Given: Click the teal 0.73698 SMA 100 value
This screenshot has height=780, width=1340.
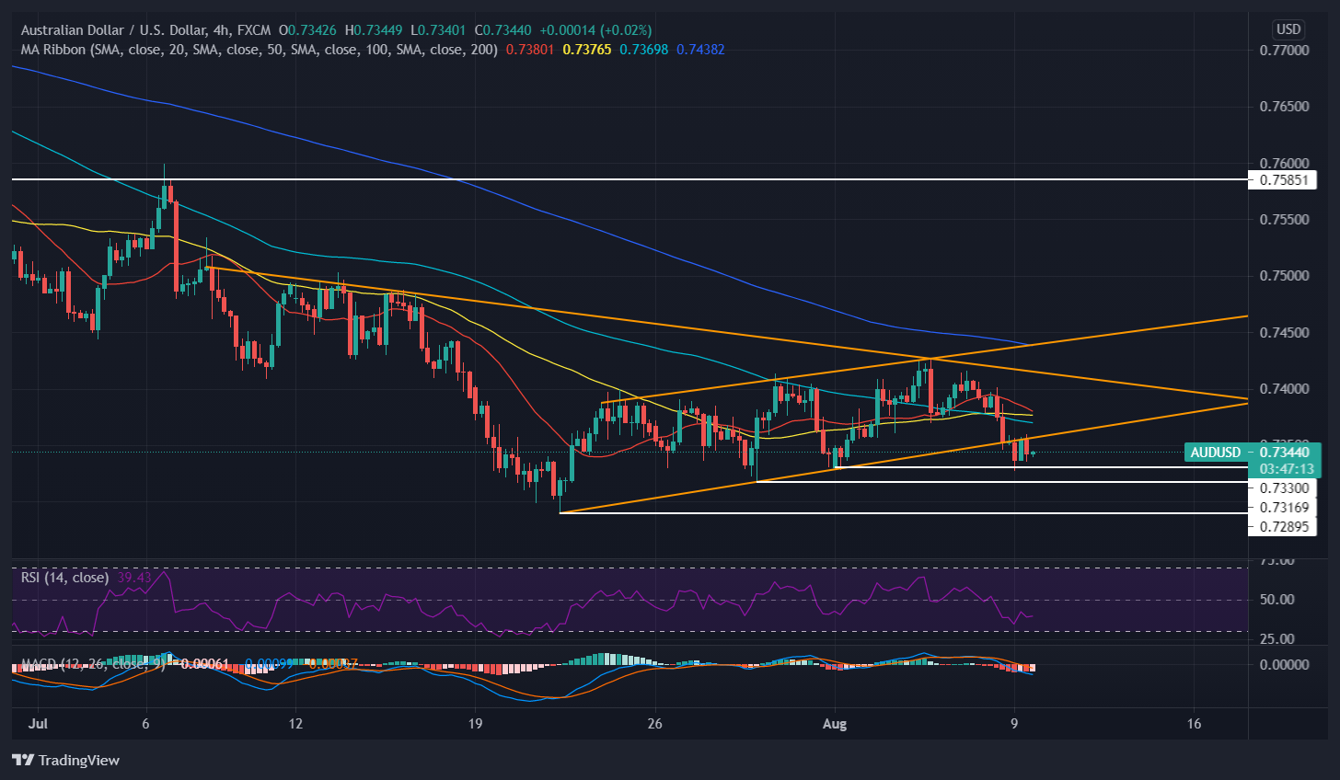Looking at the screenshot, I should (644, 49).
